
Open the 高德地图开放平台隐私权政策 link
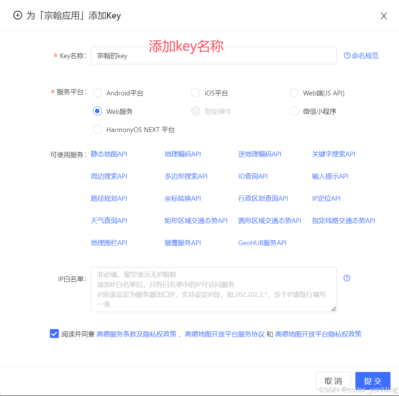pyautogui.click(x=318, y=334)
